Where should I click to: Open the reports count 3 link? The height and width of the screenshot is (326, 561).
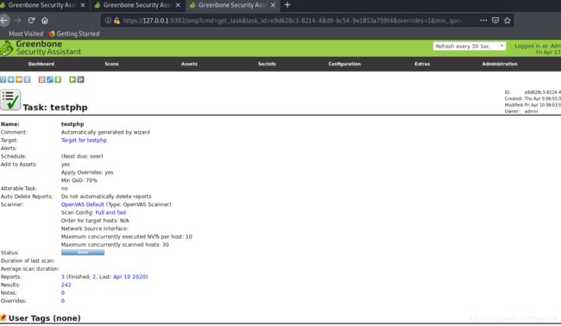pos(63,277)
